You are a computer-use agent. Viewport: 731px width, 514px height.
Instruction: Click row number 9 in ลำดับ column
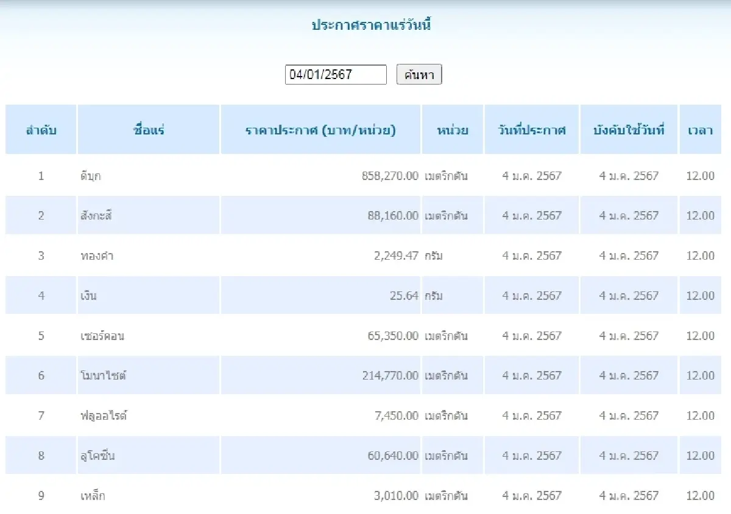pyautogui.click(x=41, y=496)
